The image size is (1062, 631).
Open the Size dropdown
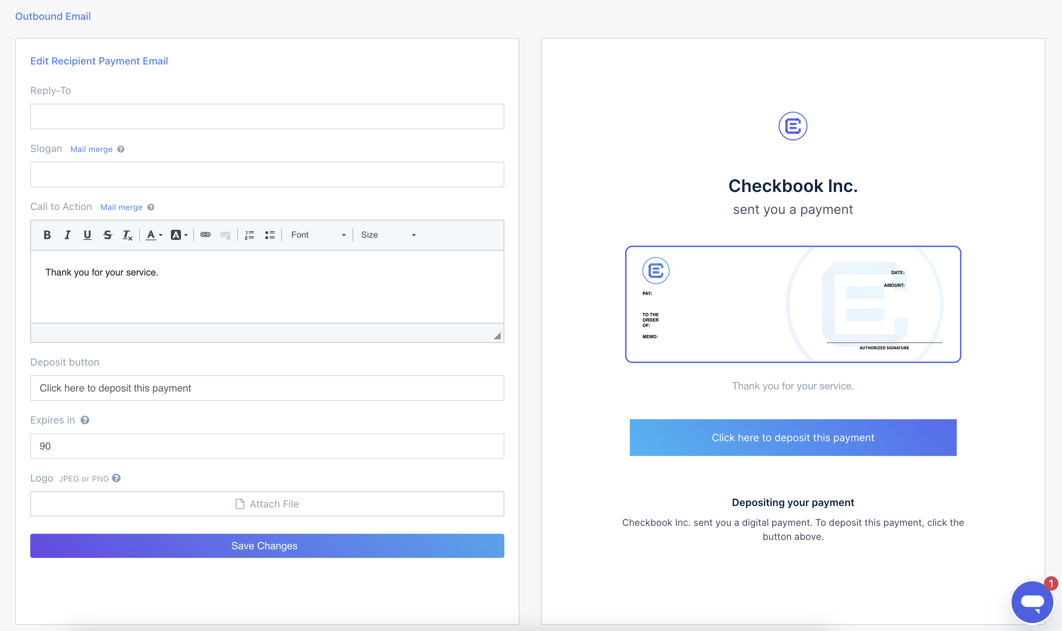tap(388, 235)
